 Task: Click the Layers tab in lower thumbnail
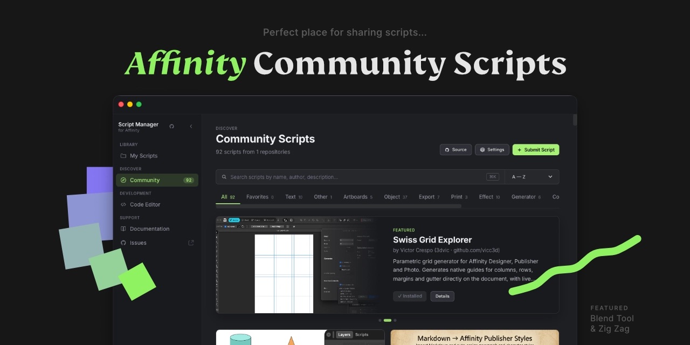pos(344,335)
